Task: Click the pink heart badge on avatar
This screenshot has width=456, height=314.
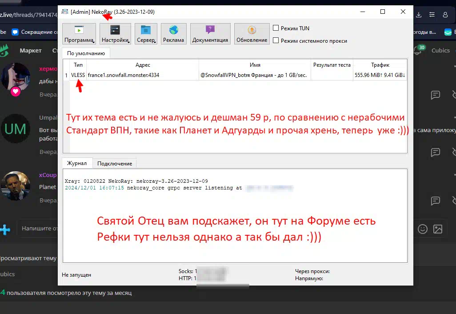Action: click(x=16, y=92)
